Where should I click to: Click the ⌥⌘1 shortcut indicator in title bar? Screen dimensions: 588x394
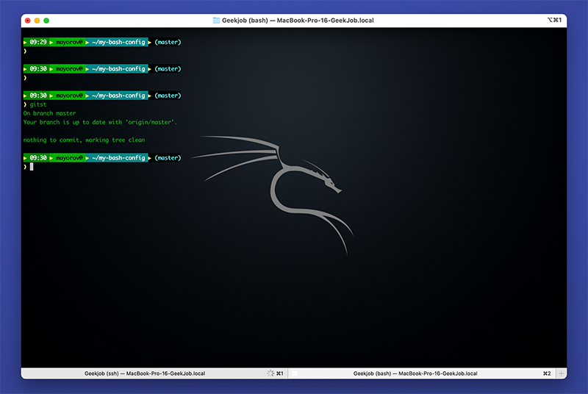(554, 20)
